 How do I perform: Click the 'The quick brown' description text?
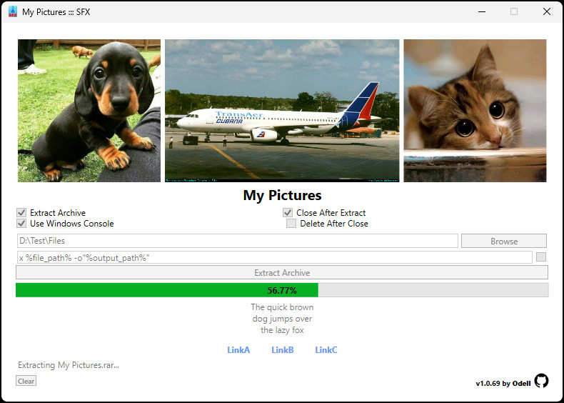pos(282,307)
